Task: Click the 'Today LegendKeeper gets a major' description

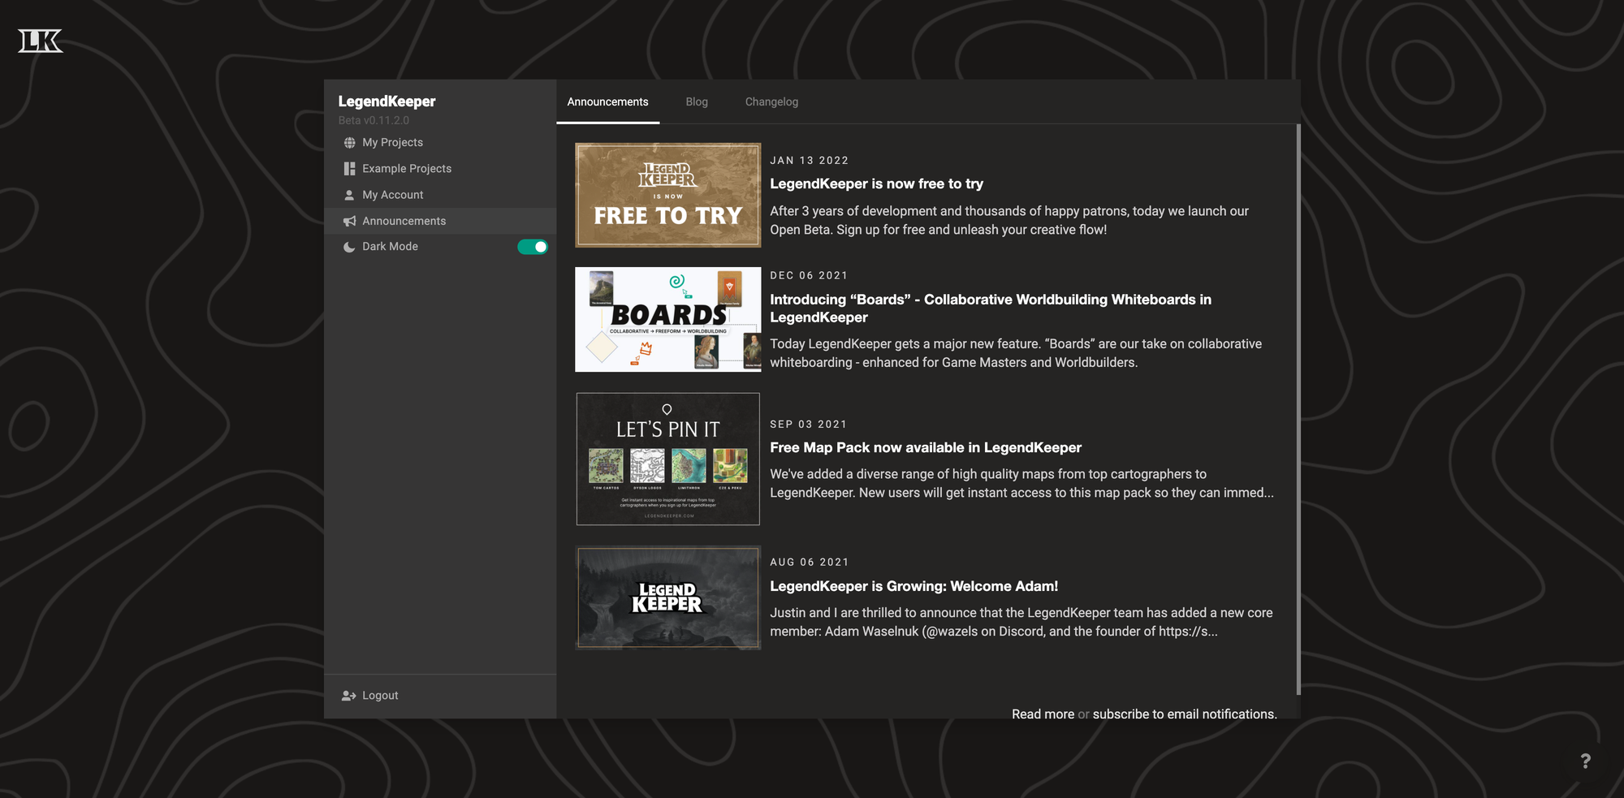Action: tap(1016, 353)
